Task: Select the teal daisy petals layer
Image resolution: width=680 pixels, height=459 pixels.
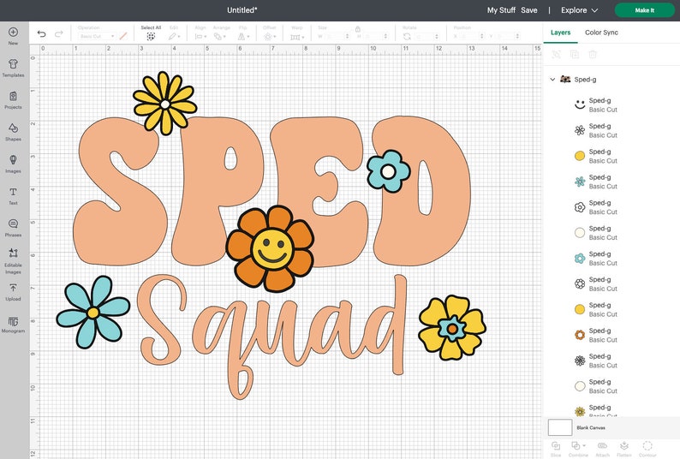Action: (x=580, y=182)
